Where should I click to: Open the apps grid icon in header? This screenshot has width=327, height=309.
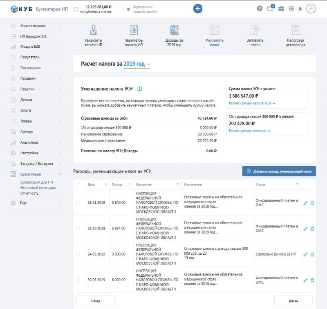291,9
